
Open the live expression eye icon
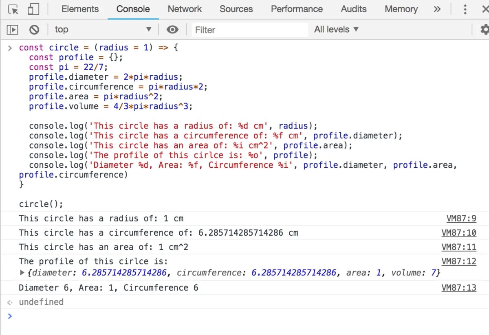(x=173, y=29)
